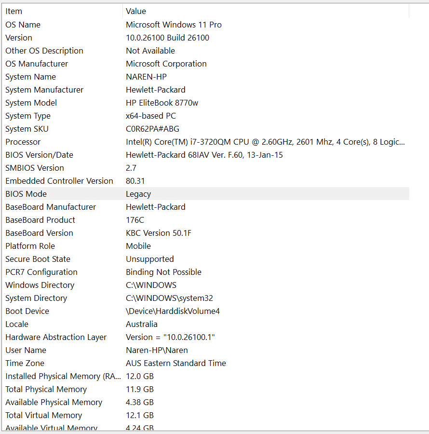Image resolution: width=429 pixels, height=434 pixels.
Task: Click the 'C0R62PA#ABG' value
Action: tap(153, 129)
